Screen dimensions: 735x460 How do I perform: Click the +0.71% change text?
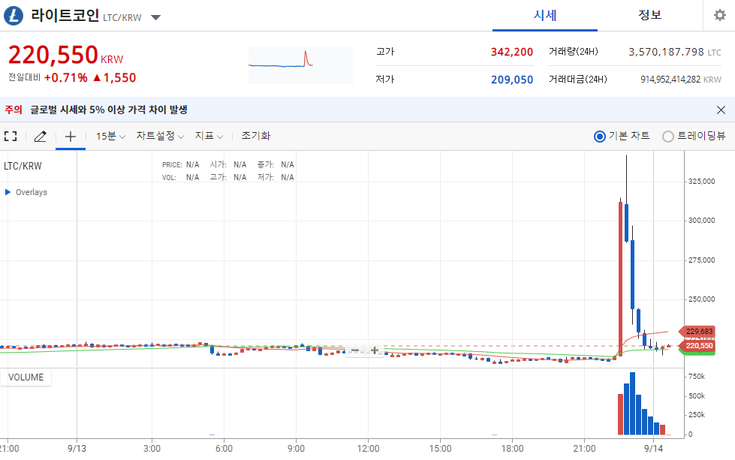pyautogui.click(x=65, y=78)
